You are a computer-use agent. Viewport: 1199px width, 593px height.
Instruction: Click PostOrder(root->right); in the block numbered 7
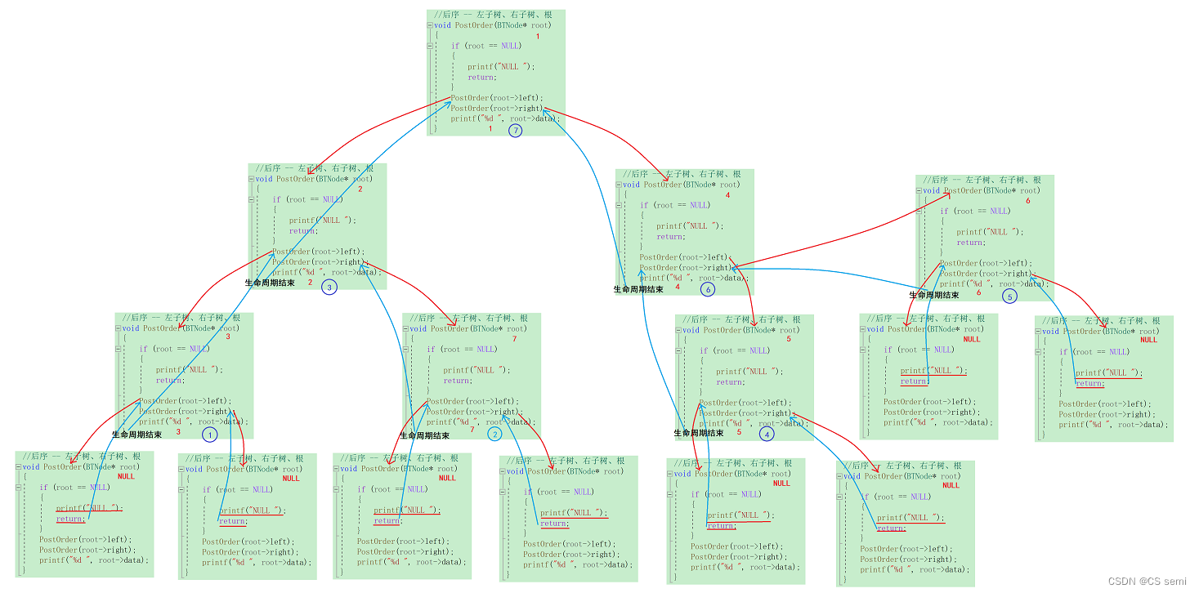[472, 412]
